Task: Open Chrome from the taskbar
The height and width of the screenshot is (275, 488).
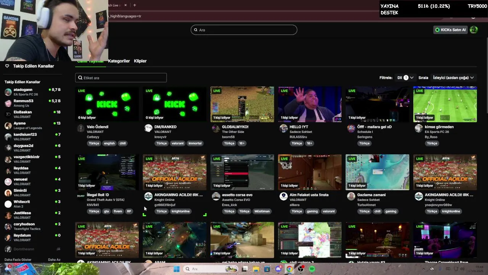Action: click(290, 269)
